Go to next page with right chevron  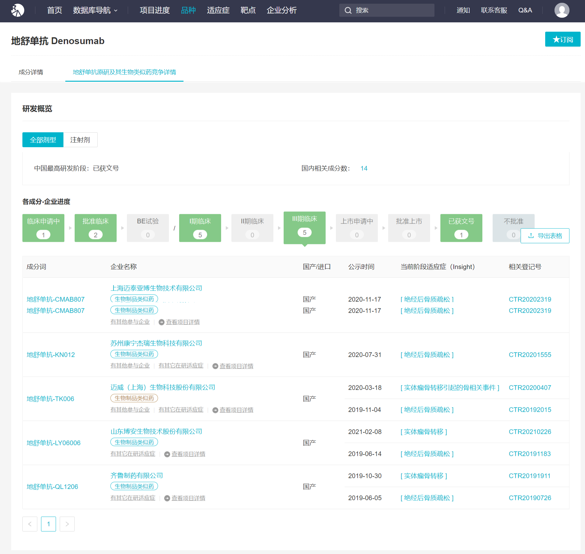click(67, 524)
